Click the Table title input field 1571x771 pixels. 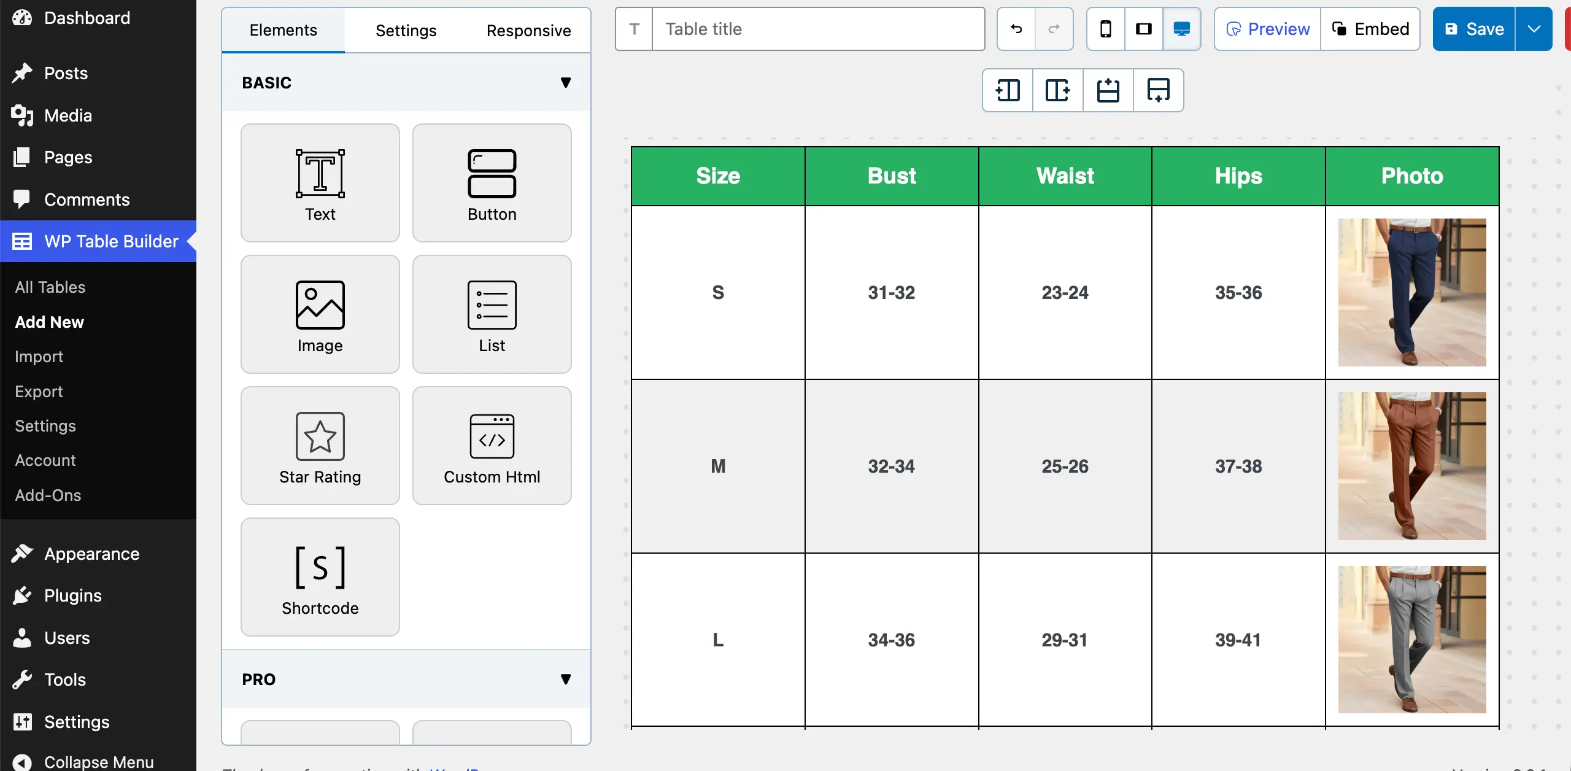click(816, 28)
